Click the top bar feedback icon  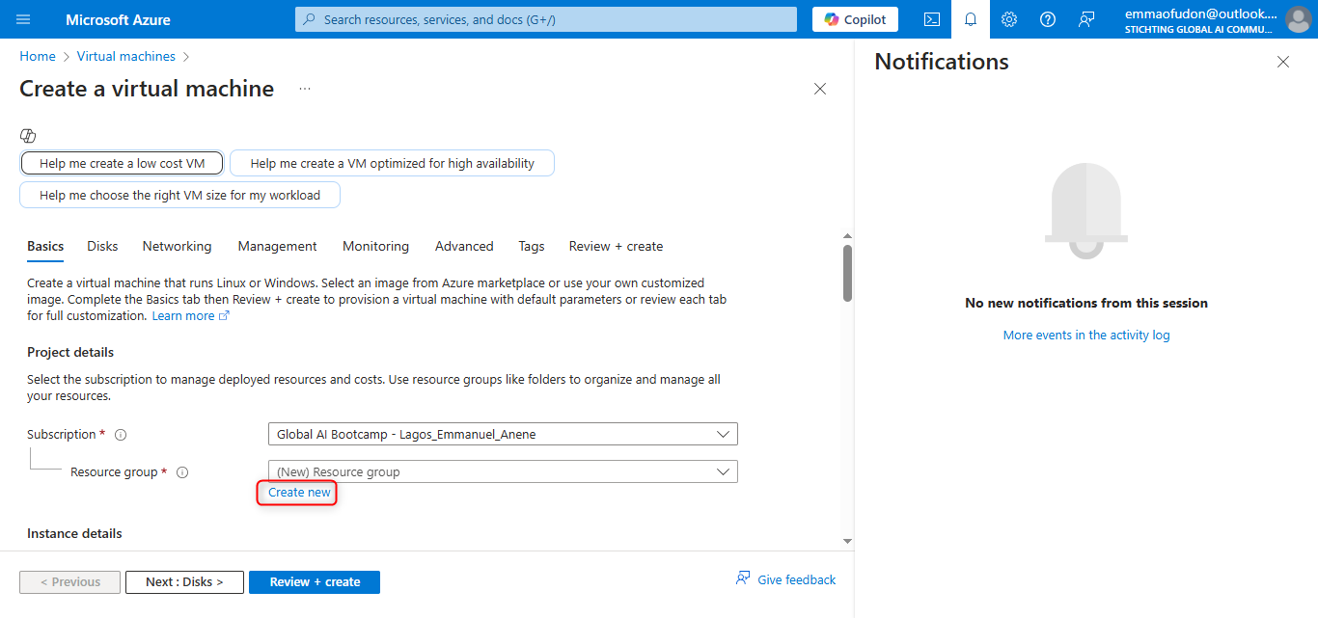1086,19
